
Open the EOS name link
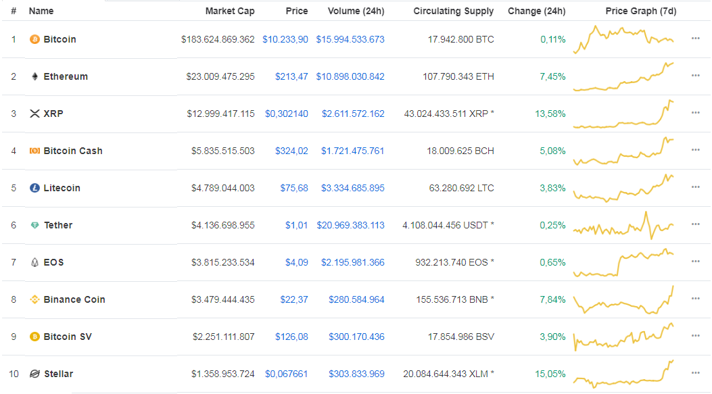(x=53, y=262)
